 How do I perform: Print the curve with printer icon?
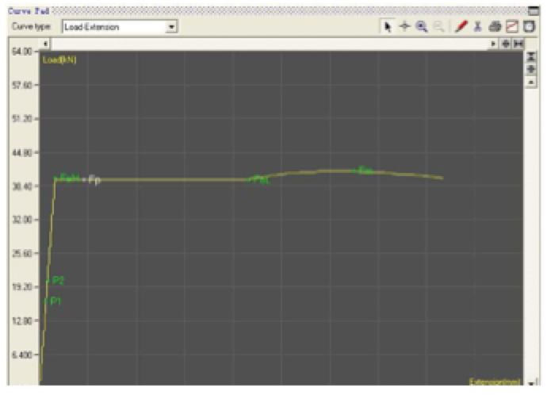pyautogui.click(x=495, y=26)
